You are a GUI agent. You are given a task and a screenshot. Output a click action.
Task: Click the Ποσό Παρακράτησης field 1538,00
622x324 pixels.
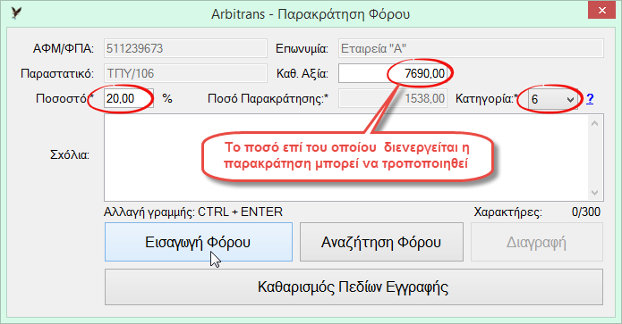pyautogui.click(x=393, y=98)
